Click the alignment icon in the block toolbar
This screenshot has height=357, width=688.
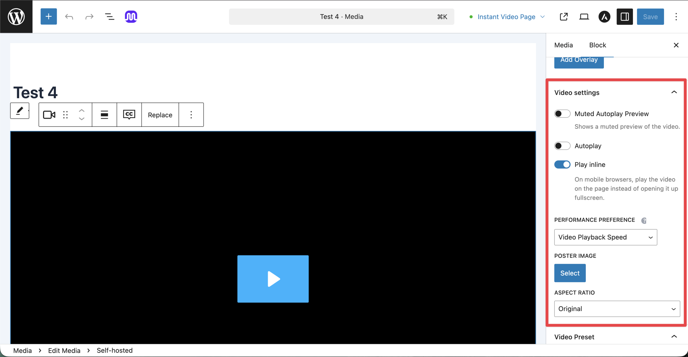(x=104, y=115)
